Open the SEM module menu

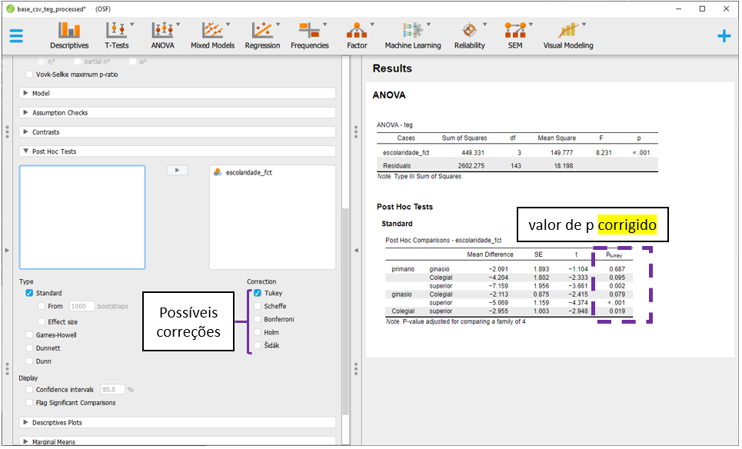click(514, 35)
